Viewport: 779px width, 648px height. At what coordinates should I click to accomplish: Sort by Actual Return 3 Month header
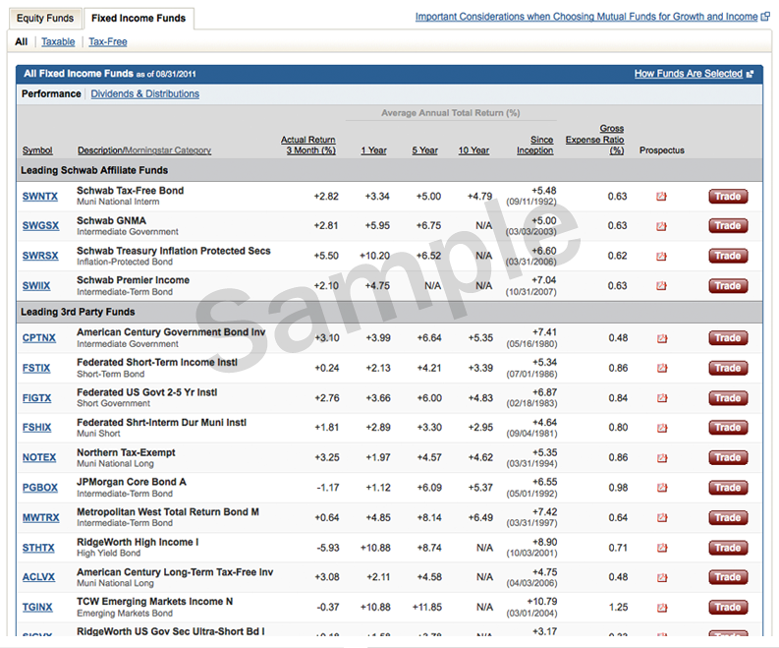point(308,145)
